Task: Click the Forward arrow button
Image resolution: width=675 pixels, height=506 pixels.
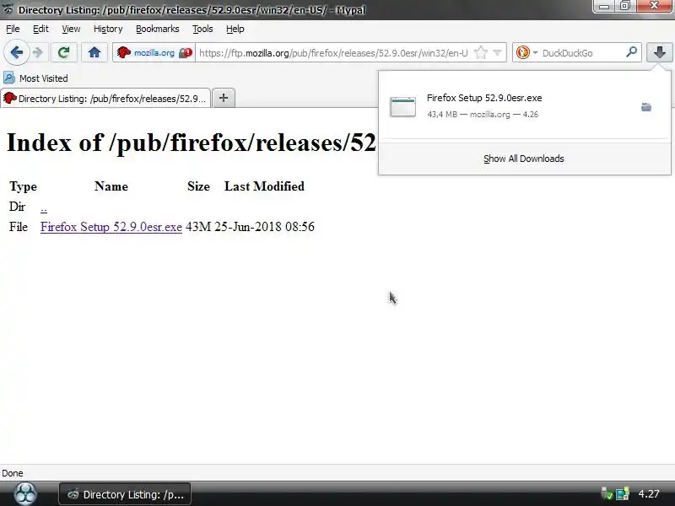Action: (38, 52)
